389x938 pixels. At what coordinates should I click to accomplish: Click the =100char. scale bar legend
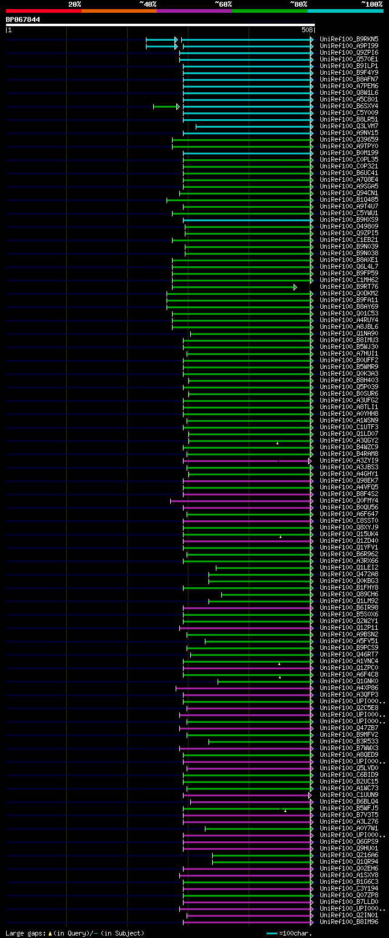pyautogui.click(x=290, y=933)
